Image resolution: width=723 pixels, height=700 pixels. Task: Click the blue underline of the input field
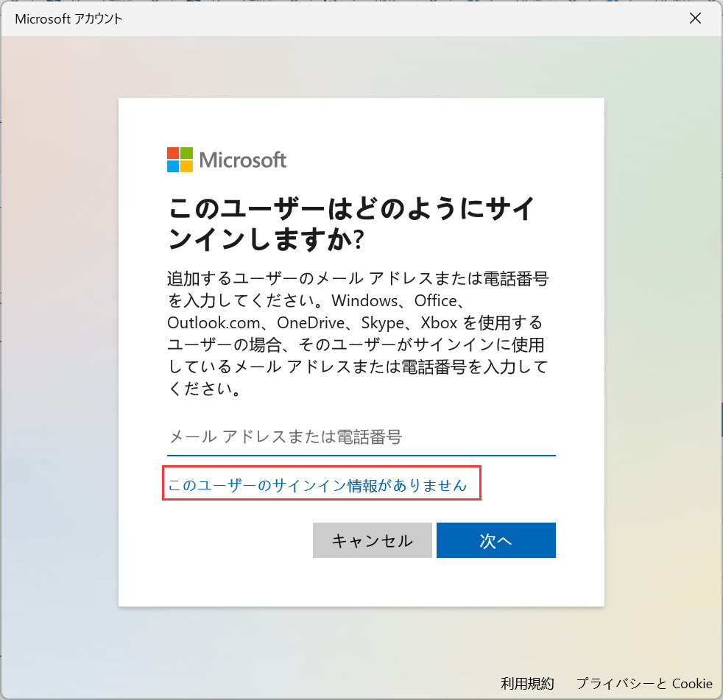click(x=361, y=455)
